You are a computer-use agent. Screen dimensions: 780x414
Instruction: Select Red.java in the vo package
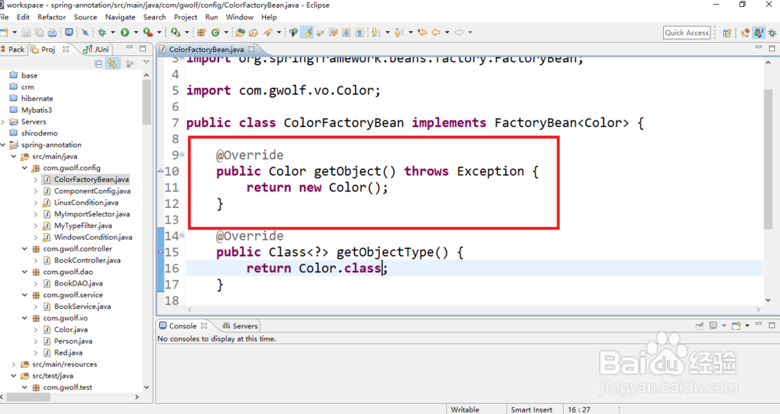pyautogui.click(x=68, y=353)
